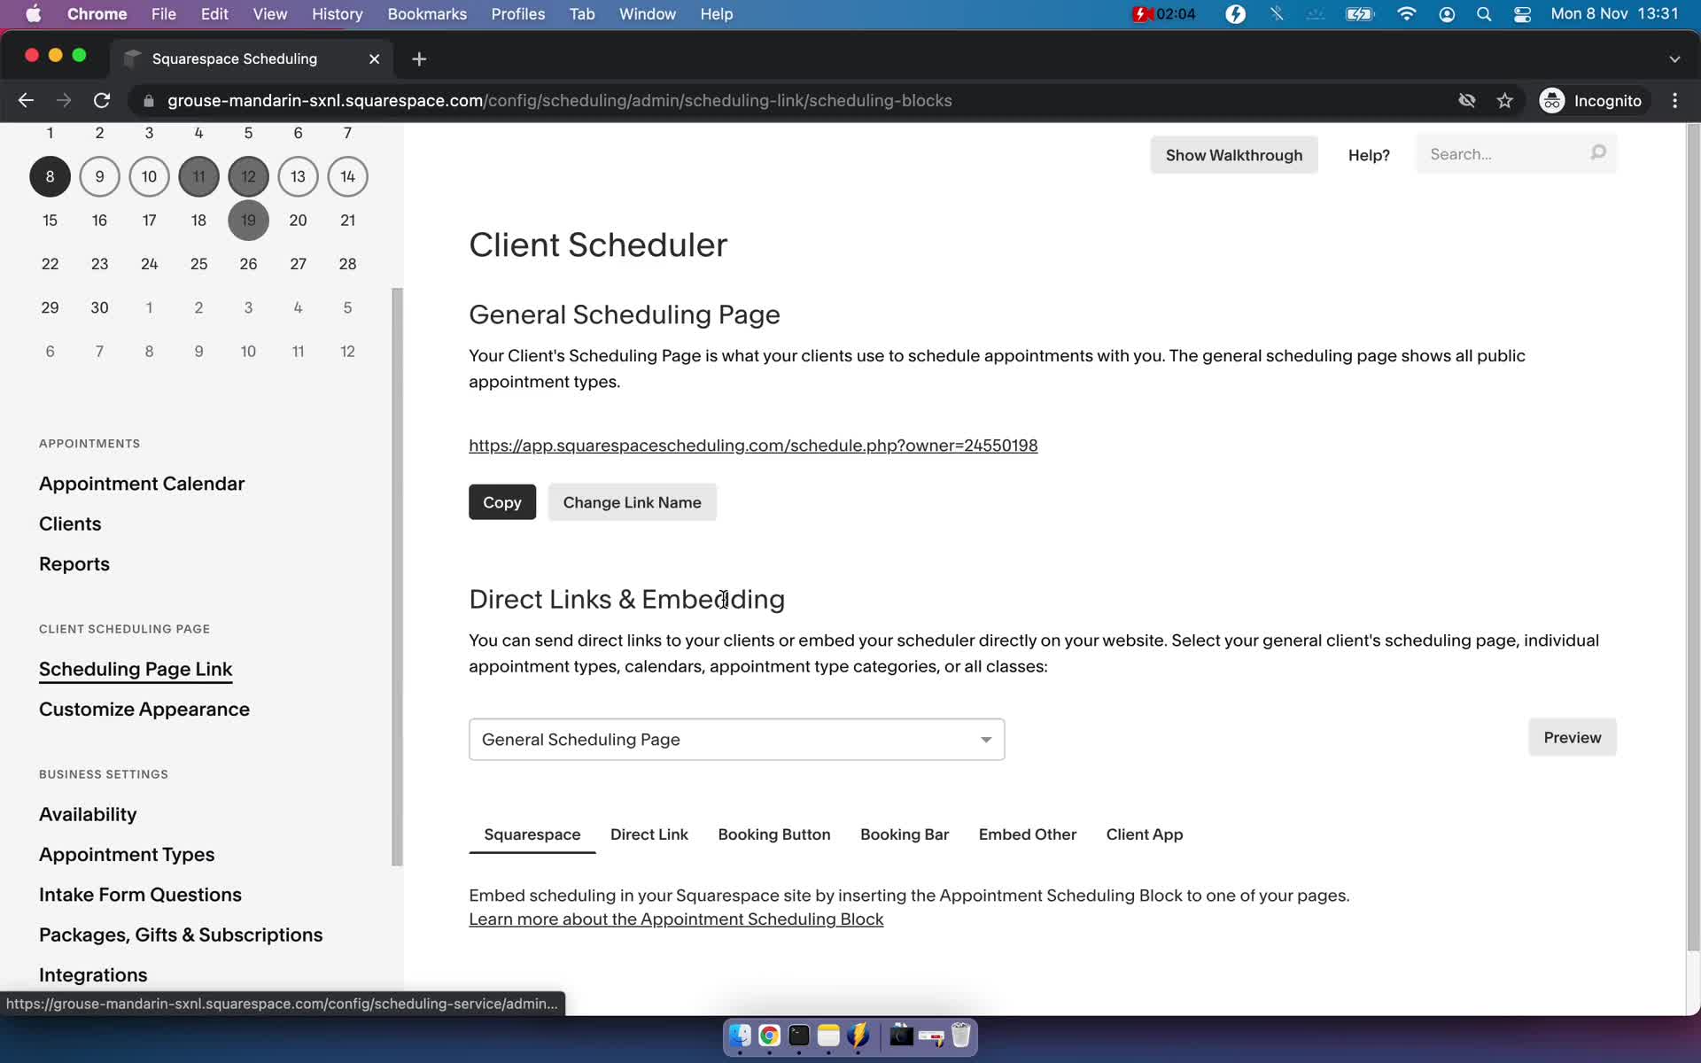Click the browser back arrow
Screen dimensions: 1701x1063
26,101
